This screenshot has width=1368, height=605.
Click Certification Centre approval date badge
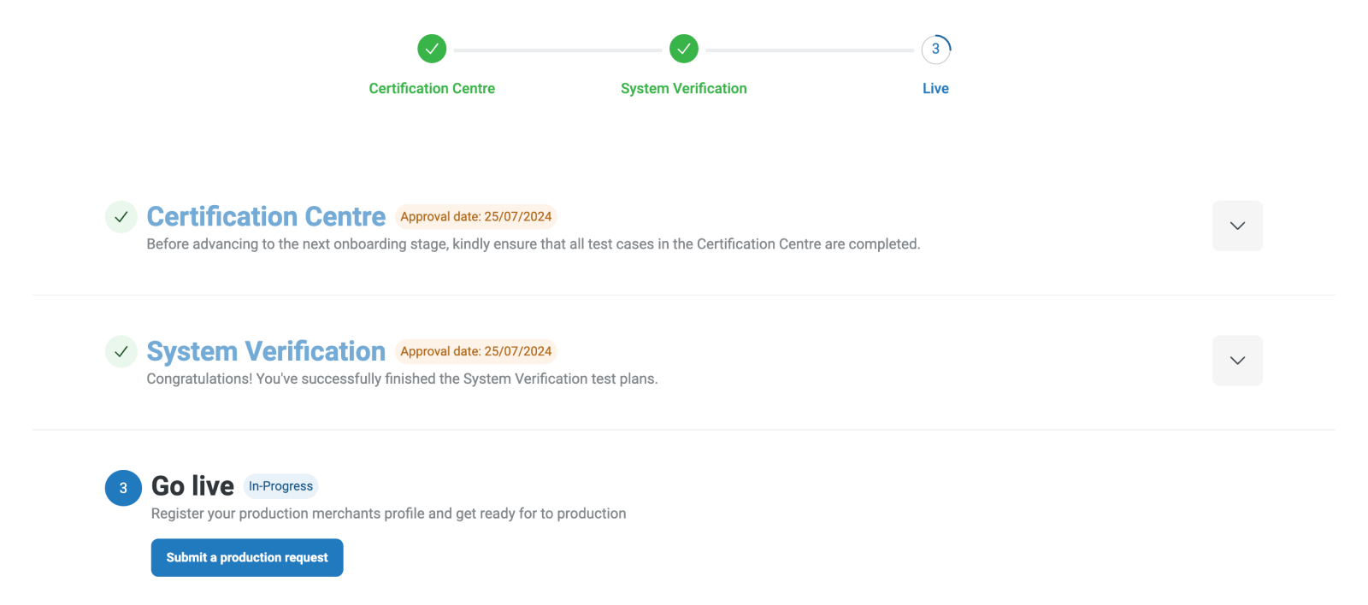[x=476, y=217]
